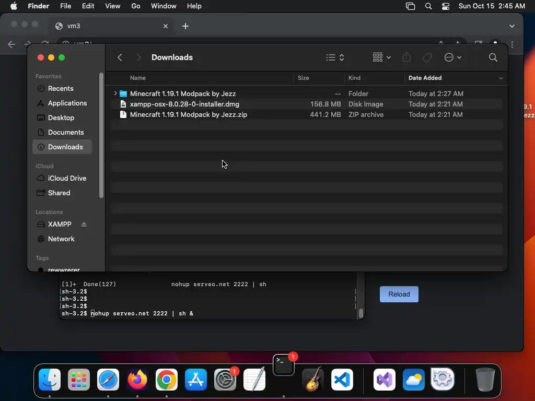Open Trash from the Dock

click(485, 380)
